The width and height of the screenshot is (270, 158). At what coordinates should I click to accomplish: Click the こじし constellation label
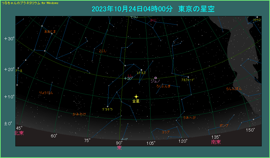103,51
